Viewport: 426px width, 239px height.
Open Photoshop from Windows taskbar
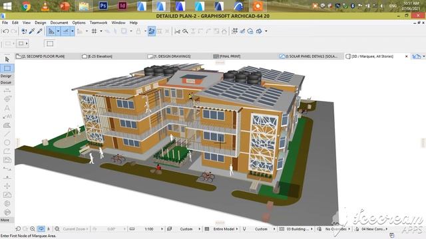click(103, 6)
